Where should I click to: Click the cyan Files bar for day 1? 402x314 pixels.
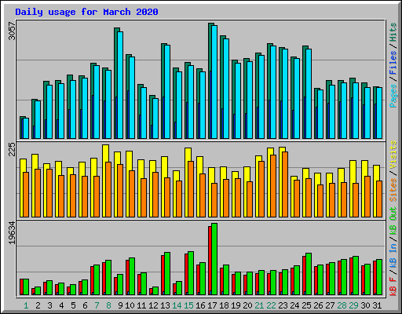[x=26, y=128]
